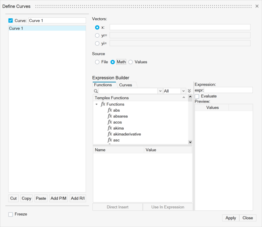Click the fx icon beside absarea
Viewport: 262px width, 227px height.
pos(110,116)
